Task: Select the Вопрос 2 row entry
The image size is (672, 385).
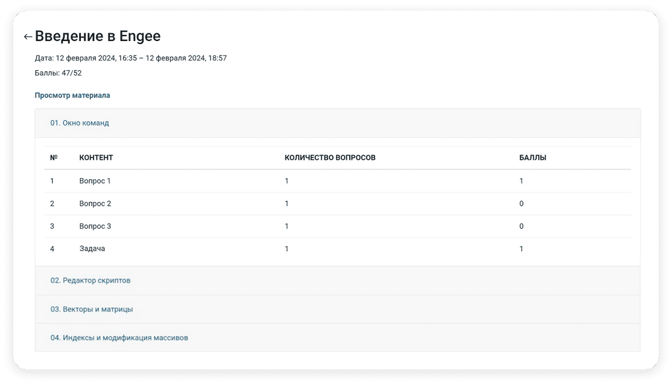Action: tap(95, 204)
